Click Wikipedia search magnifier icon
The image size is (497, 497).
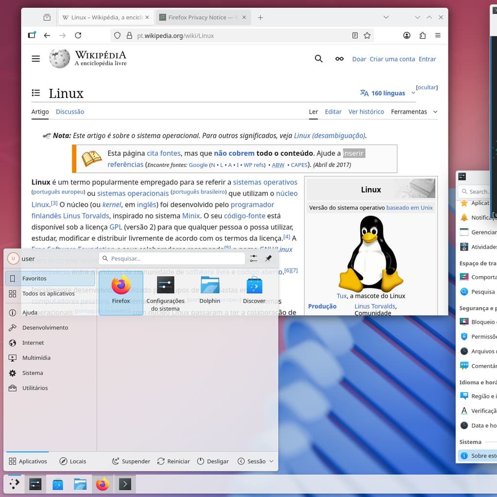318,59
